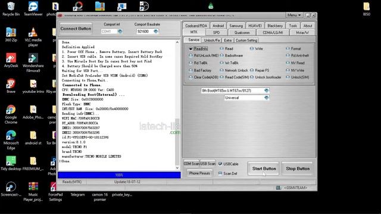Launch Wondershare Filmora9 from desktop
The image size is (381, 214).
33,63
